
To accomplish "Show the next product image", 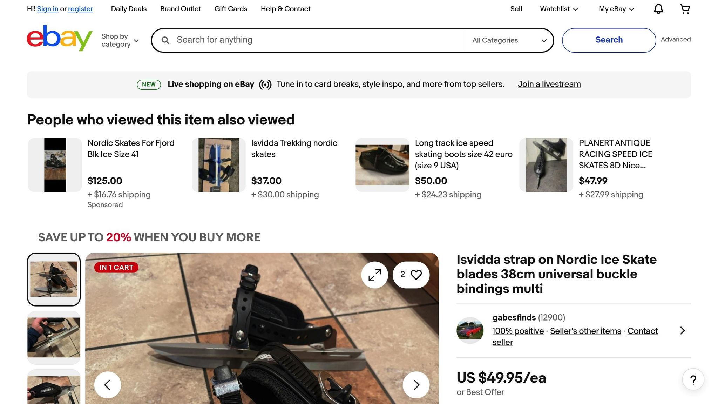I will pos(416,385).
